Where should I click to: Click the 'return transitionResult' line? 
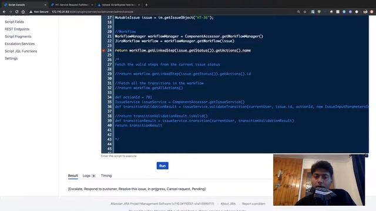pyautogui.click(x=139, y=125)
